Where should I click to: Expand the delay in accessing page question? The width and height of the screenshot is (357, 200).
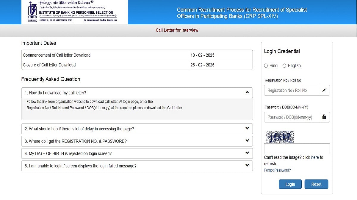137,129
